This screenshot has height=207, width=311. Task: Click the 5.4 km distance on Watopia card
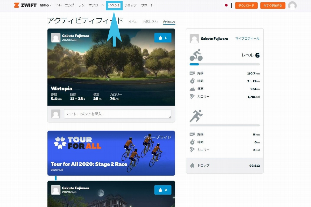click(x=56, y=99)
